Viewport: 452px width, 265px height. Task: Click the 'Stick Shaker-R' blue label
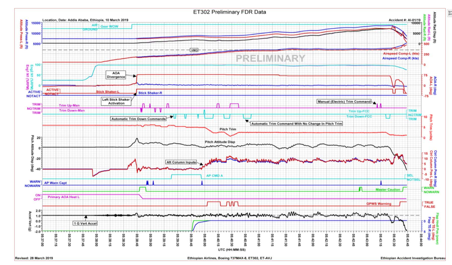coord(150,93)
